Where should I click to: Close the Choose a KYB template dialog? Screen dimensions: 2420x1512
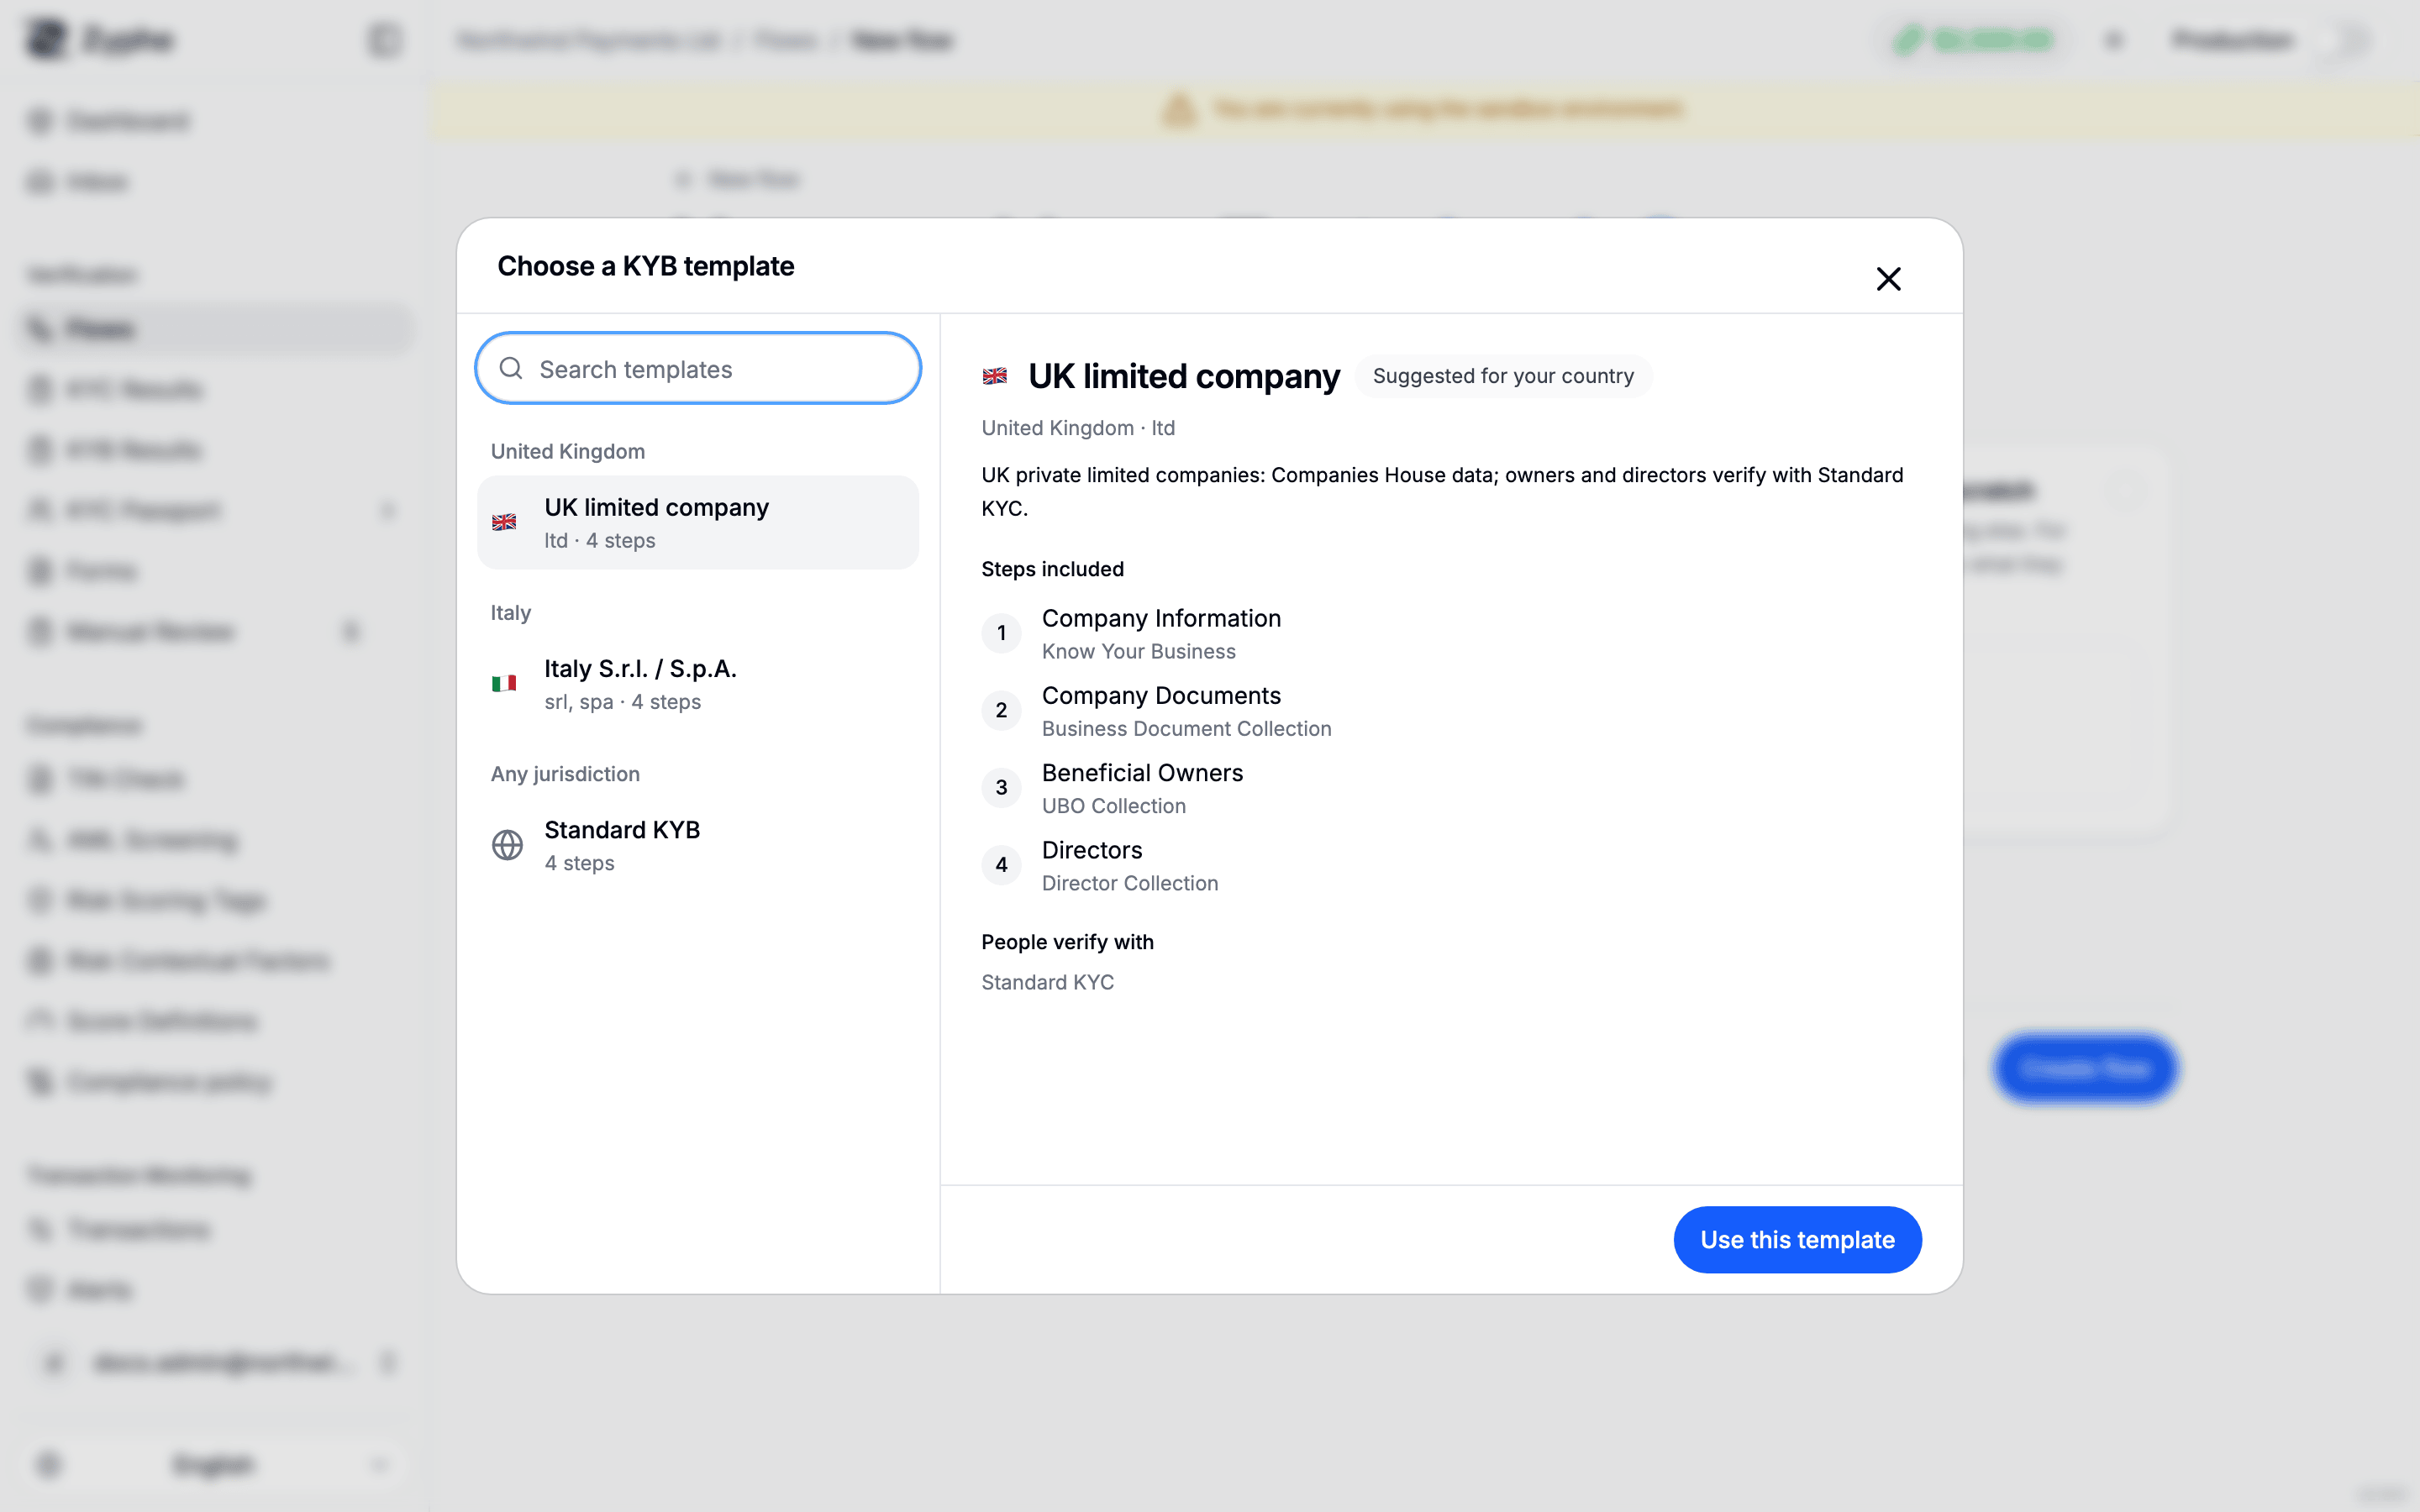pyautogui.click(x=1888, y=279)
